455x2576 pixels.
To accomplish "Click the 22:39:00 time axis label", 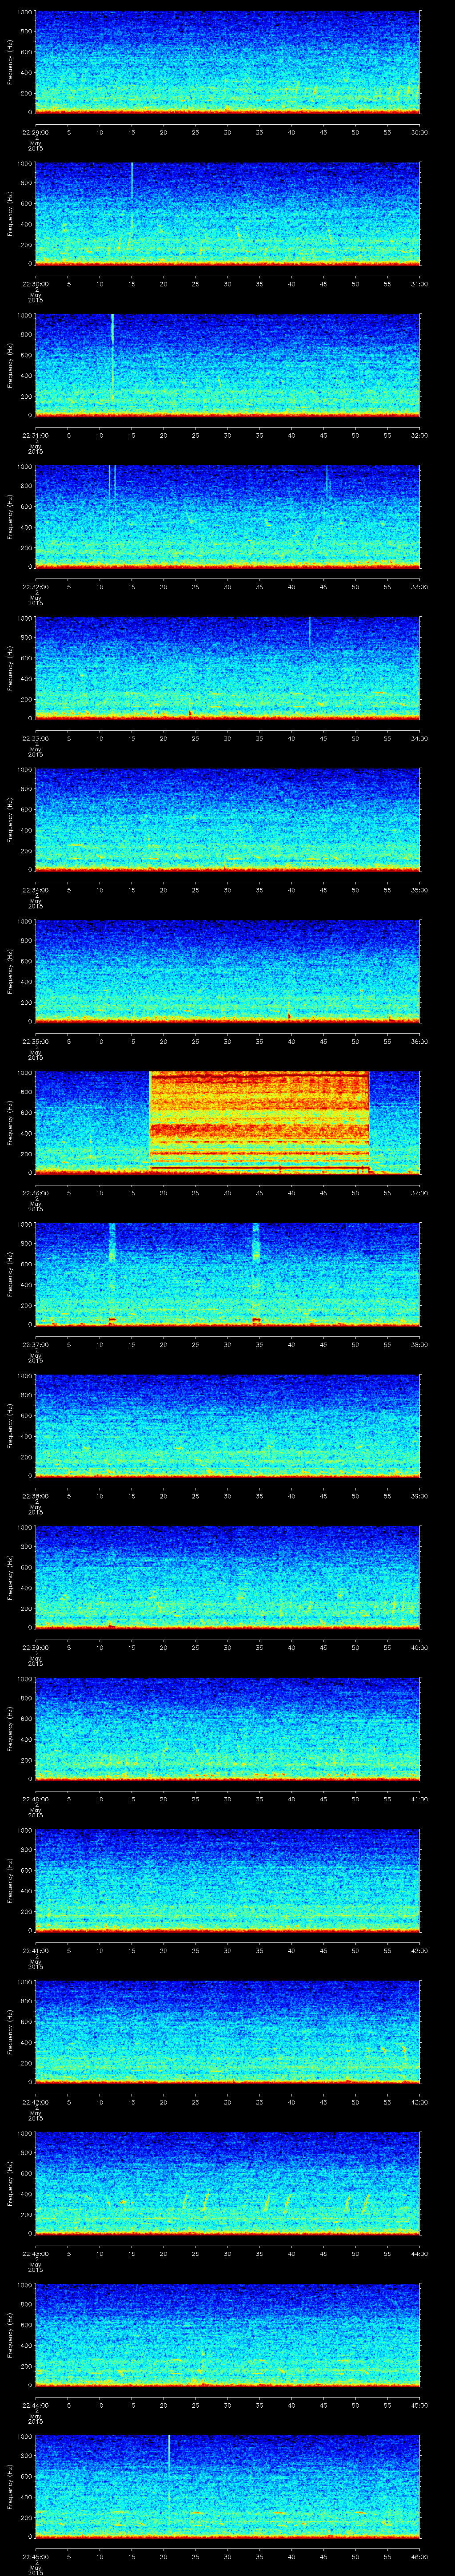I will (35, 1648).
